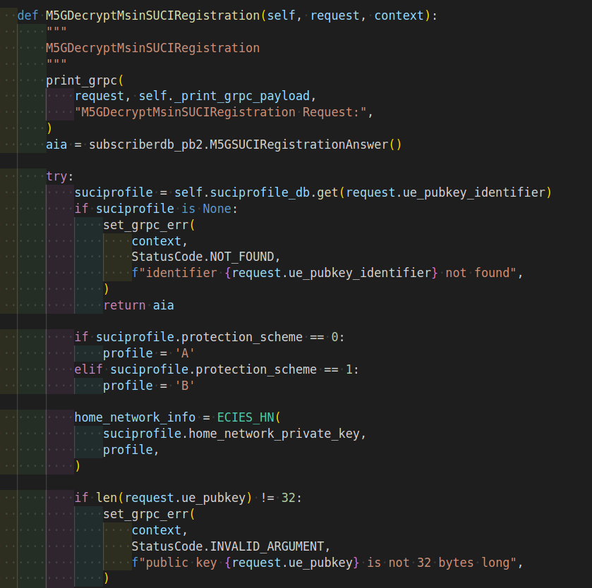Click M5GSUCIRegistrationAnswer in the aia assignment

coord(298,145)
